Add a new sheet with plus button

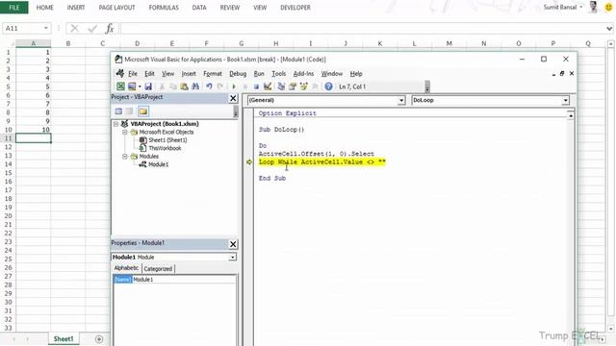tap(99, 339)
